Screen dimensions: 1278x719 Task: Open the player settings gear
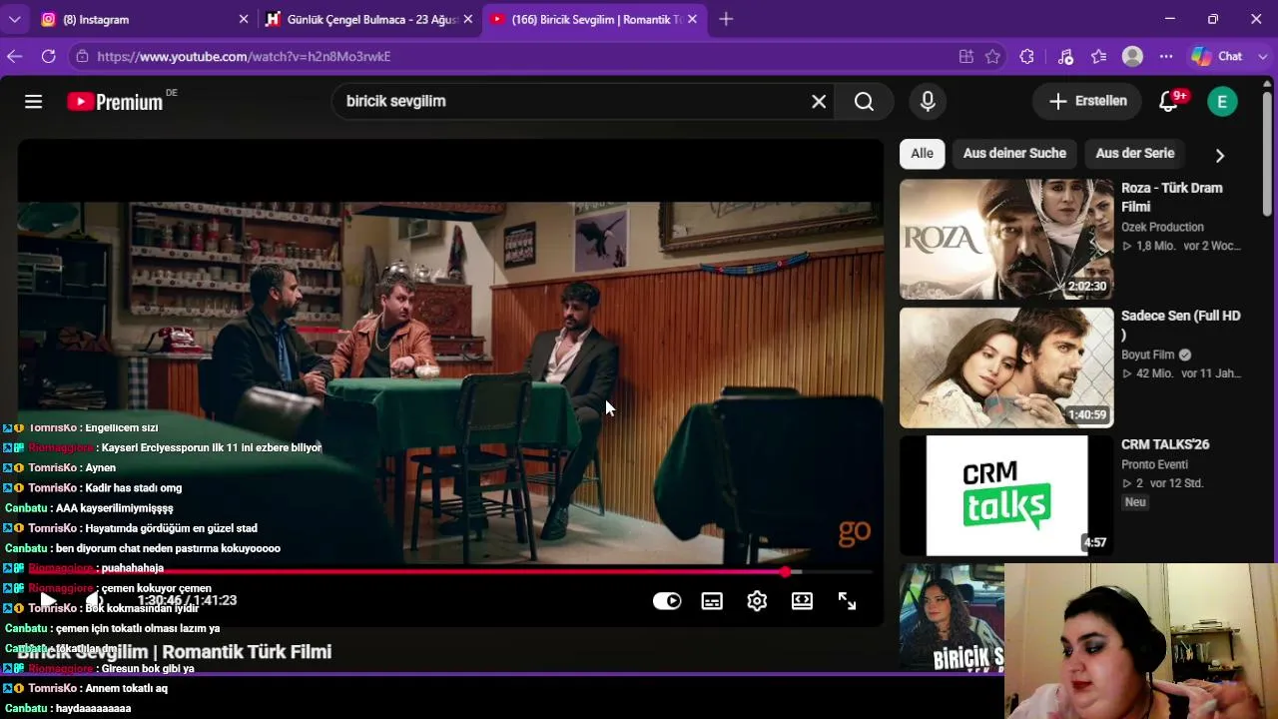pyautogui.click(x=757, y=601)
